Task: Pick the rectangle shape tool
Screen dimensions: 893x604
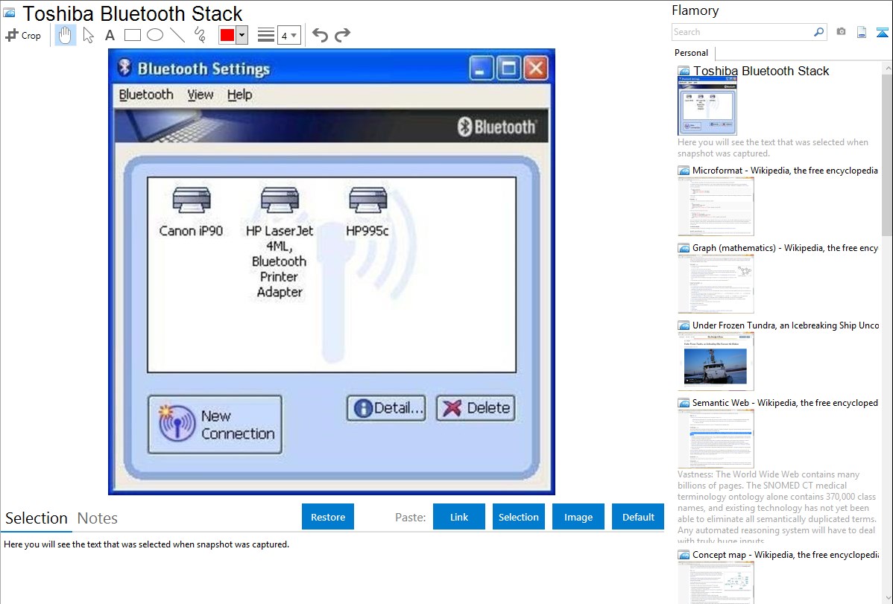Action: pos(133,35)
